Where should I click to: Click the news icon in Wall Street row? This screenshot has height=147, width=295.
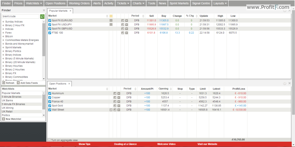[111, 110]
